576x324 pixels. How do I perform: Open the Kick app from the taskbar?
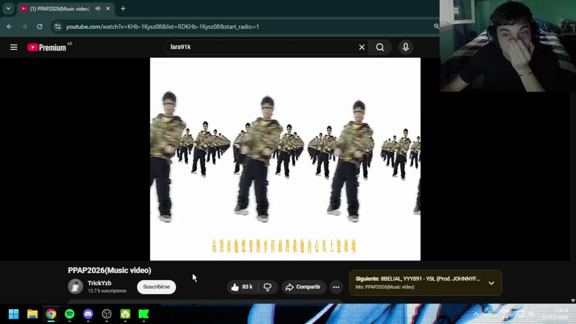[x=144, y=314]
